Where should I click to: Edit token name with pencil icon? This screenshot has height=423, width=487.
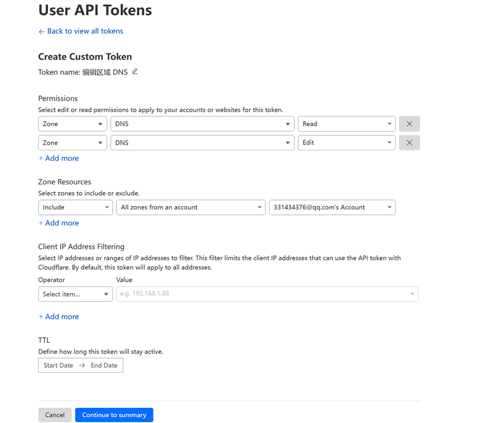point(135,71)
